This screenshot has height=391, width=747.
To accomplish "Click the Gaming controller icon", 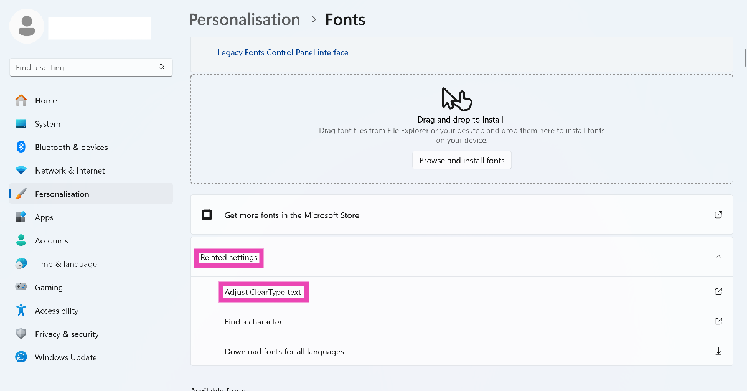I will click(x=21, y=287).
